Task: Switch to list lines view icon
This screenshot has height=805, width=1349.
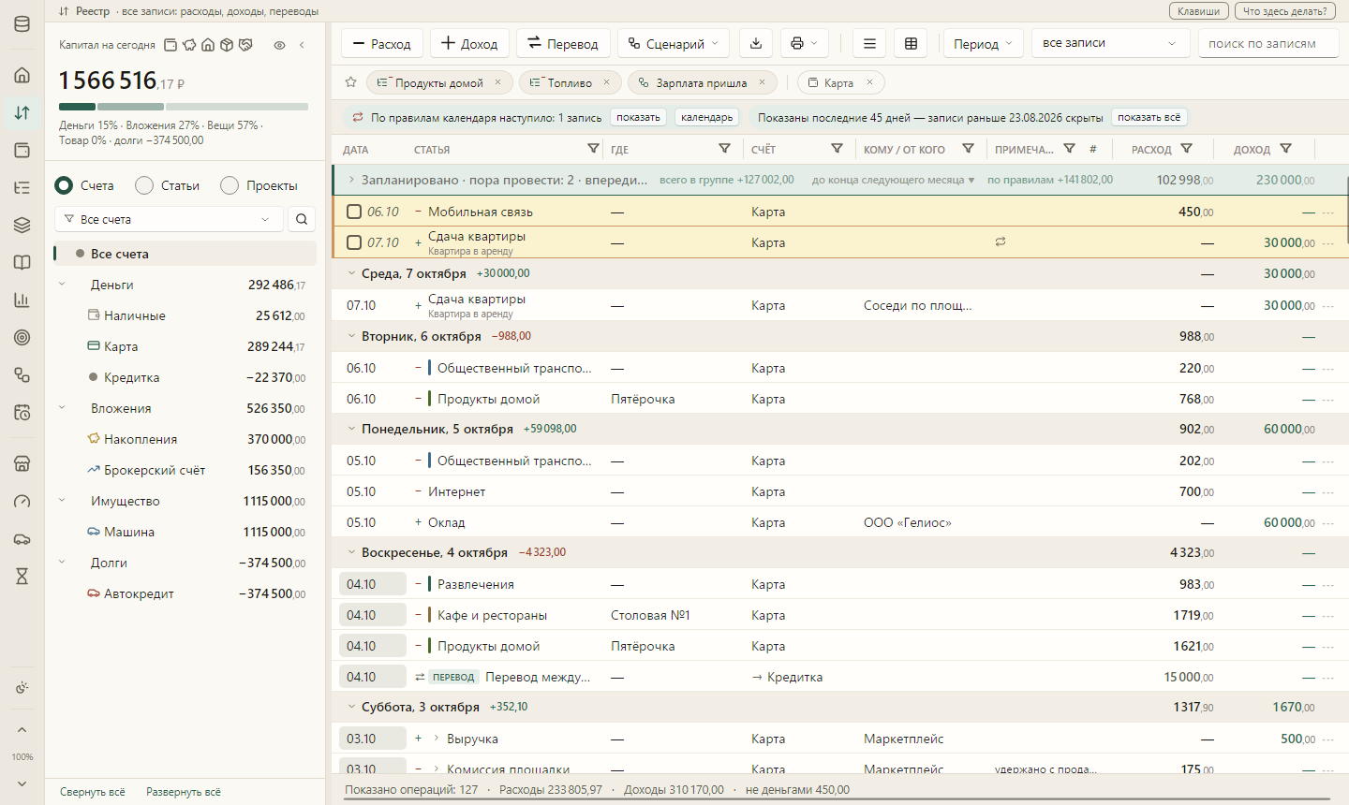Action: (x=869, y=43)
